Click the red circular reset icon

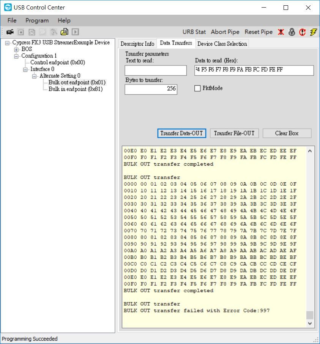click(303, 32)
